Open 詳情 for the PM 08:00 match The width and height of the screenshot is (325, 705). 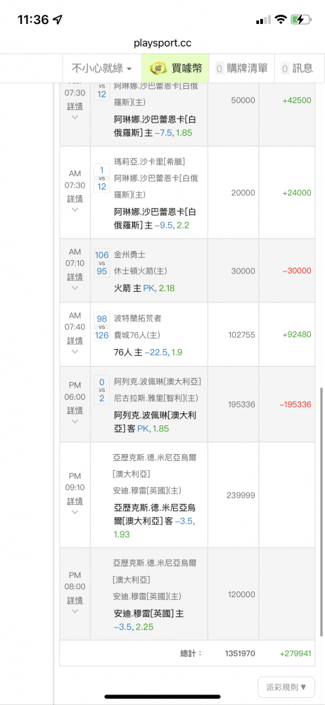[75, 600]
